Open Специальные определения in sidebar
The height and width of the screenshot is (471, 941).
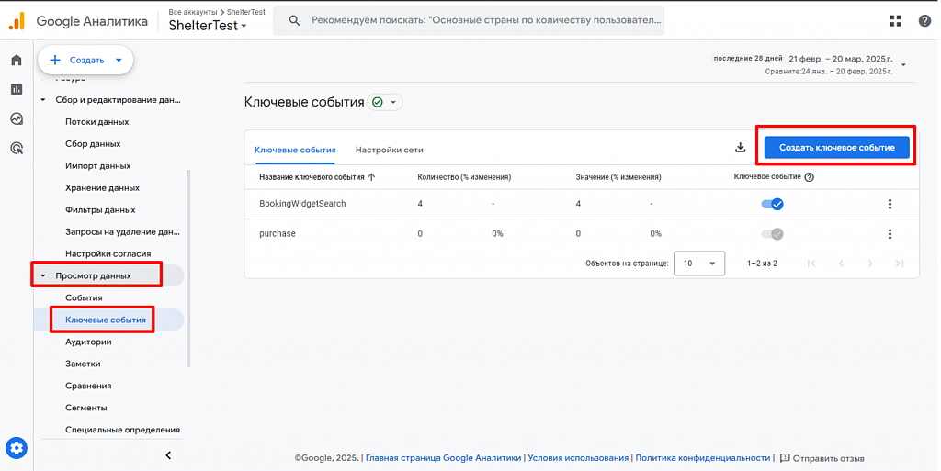[x=122, y=431]
